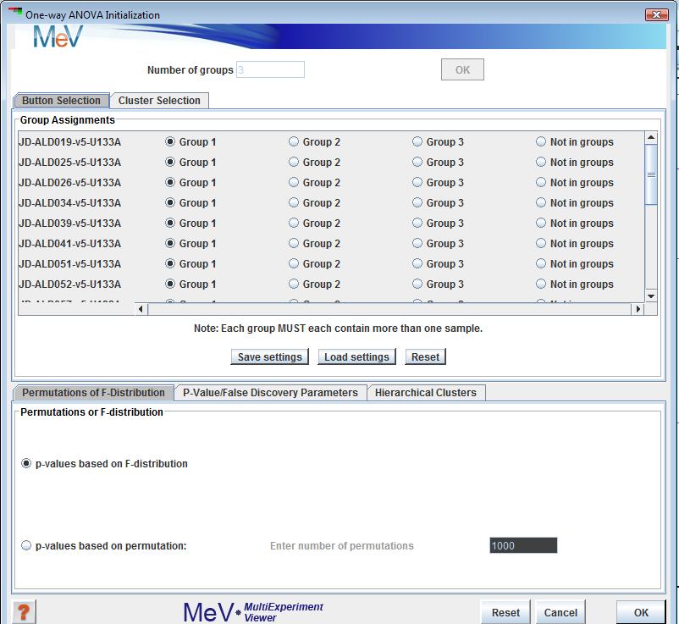This screenshot has width=679, height=624.
Task: Click the vertical scrollbar down arrow
Action: pos(650,295)
